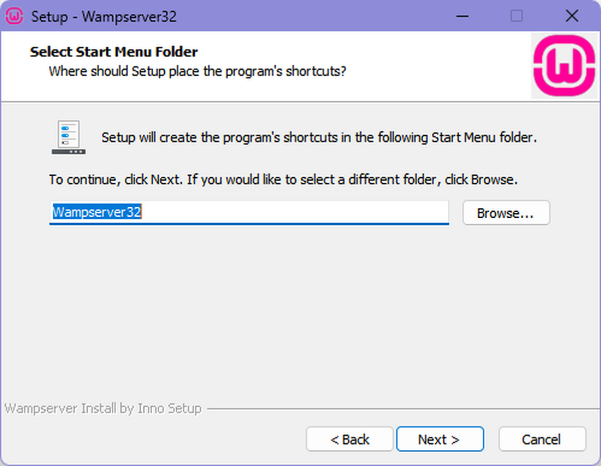The width and height of the screenshot is (601, 466).
Task: Click the large pink Wampserver logo
Action: (x=563, y=66)
